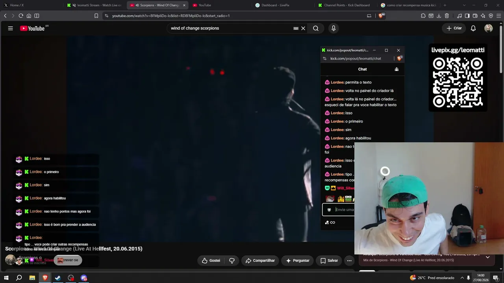Viewport: 504px width, 283px height.
Task: Save the video with Salvar
Action: (x=329, y=261)
